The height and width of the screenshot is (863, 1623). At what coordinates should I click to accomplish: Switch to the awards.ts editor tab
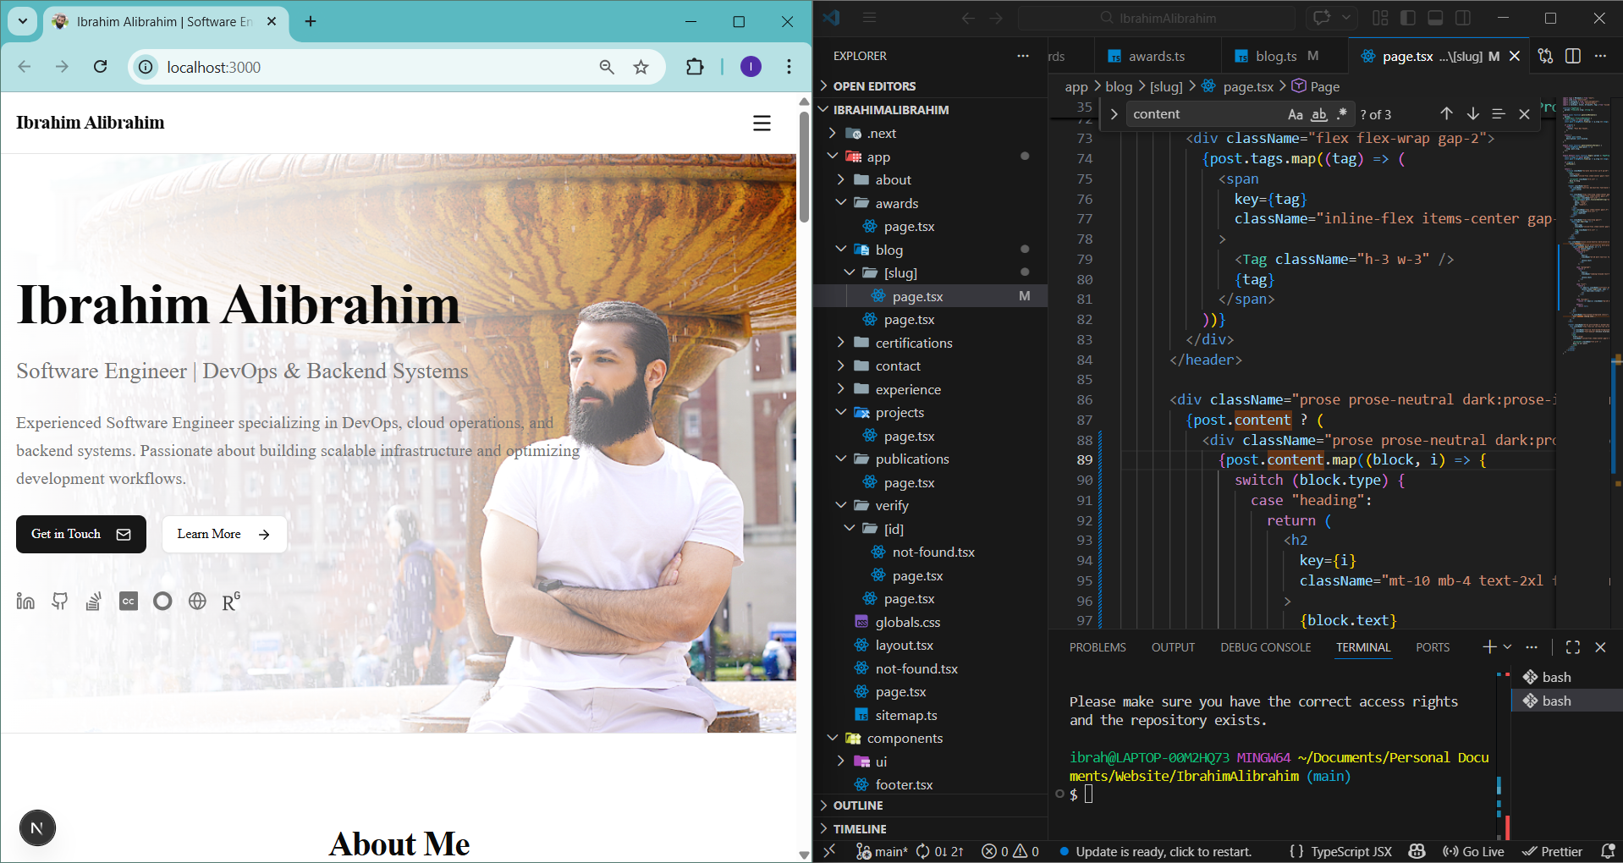point(1156,57)
